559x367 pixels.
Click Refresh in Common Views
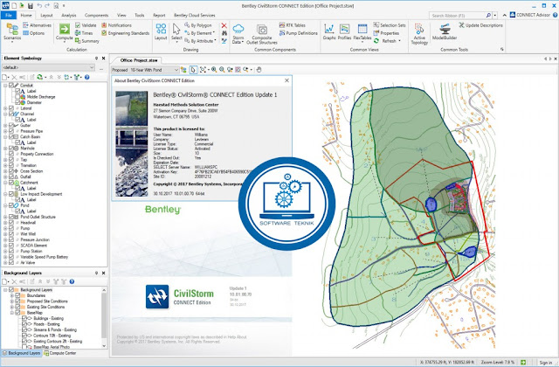tap(387, 41)
